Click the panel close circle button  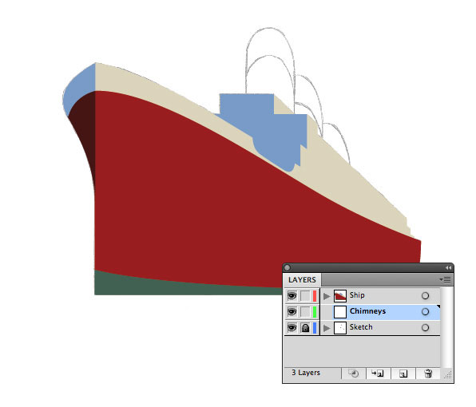(288, 267)
